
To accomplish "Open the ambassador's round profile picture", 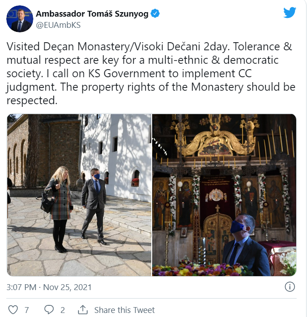I will [20, 19].
